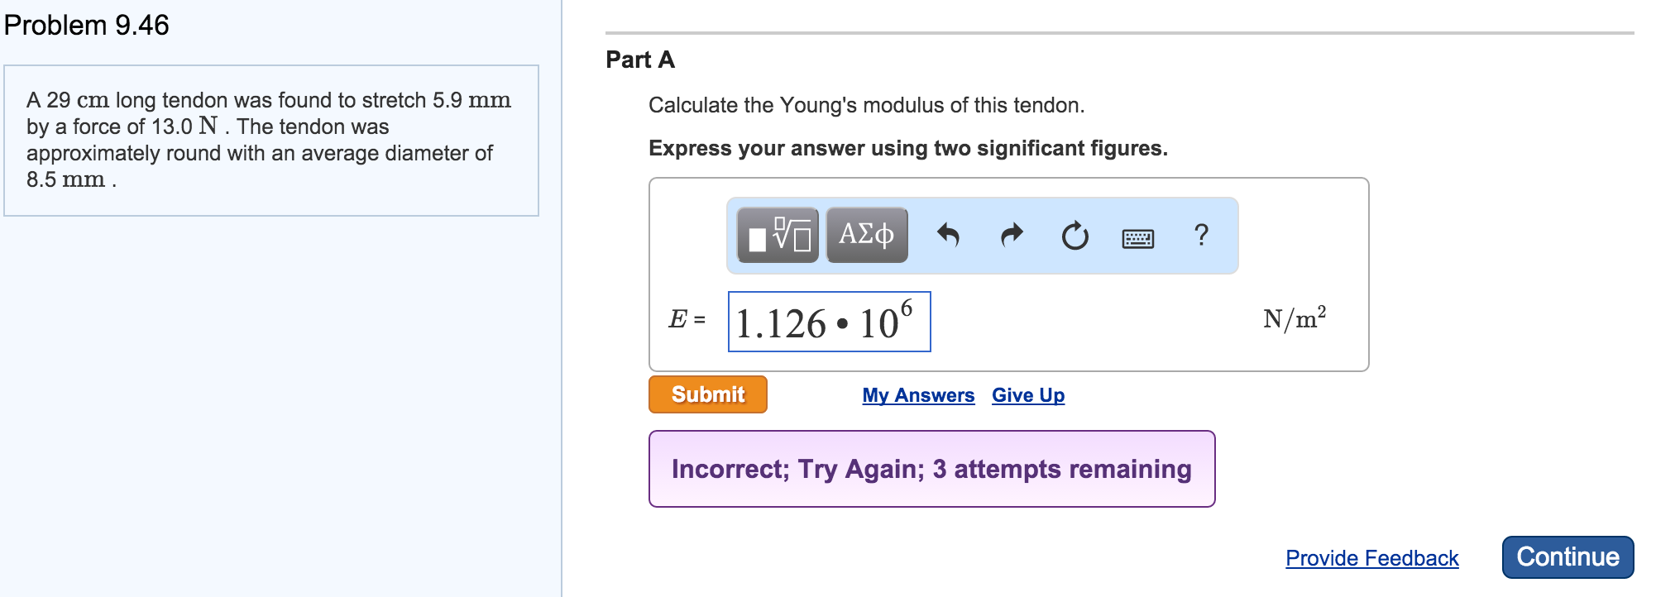The width and height of the screenshot is (1656, 597).
Task: Open the Provide Feedback link
Action: (1372, 558)
